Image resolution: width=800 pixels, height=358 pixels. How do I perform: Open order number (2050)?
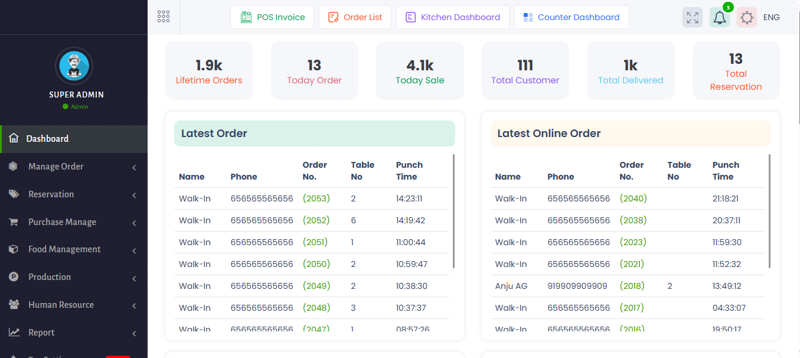pyautogui.click(x=316, y=264)
